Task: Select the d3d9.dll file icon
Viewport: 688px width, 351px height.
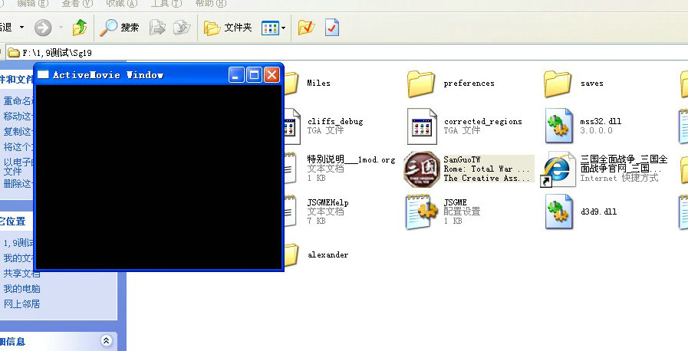Action: pyautogui.click(x=559, y=212)
